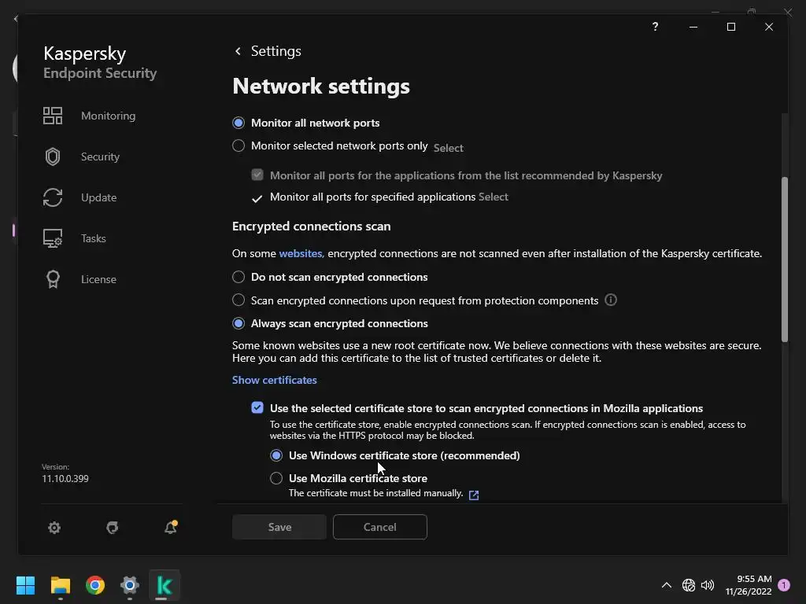The width and height of the screenshot is (806, 604).
Task: Click the info icon next to protection components option
Action: [x=611, y=300]
